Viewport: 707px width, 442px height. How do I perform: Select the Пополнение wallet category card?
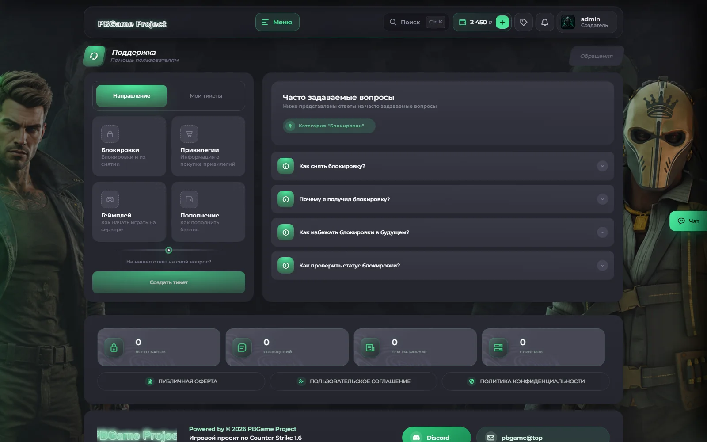coord(208,212)
